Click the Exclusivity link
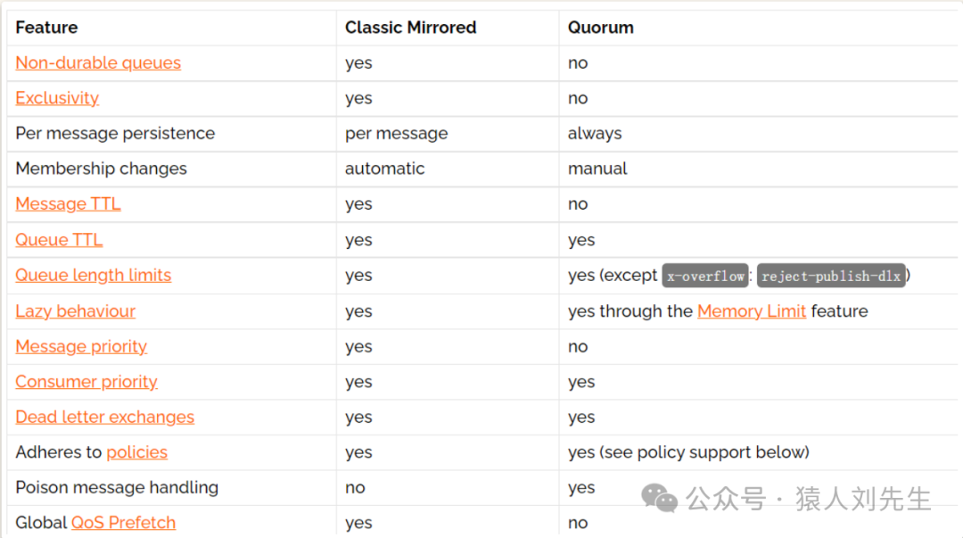 pos(57,98)
